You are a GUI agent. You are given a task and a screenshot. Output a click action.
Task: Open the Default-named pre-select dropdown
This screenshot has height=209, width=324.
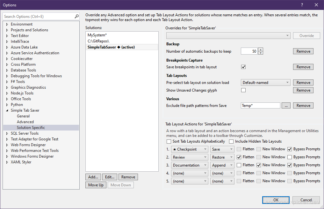pos(265,83)
